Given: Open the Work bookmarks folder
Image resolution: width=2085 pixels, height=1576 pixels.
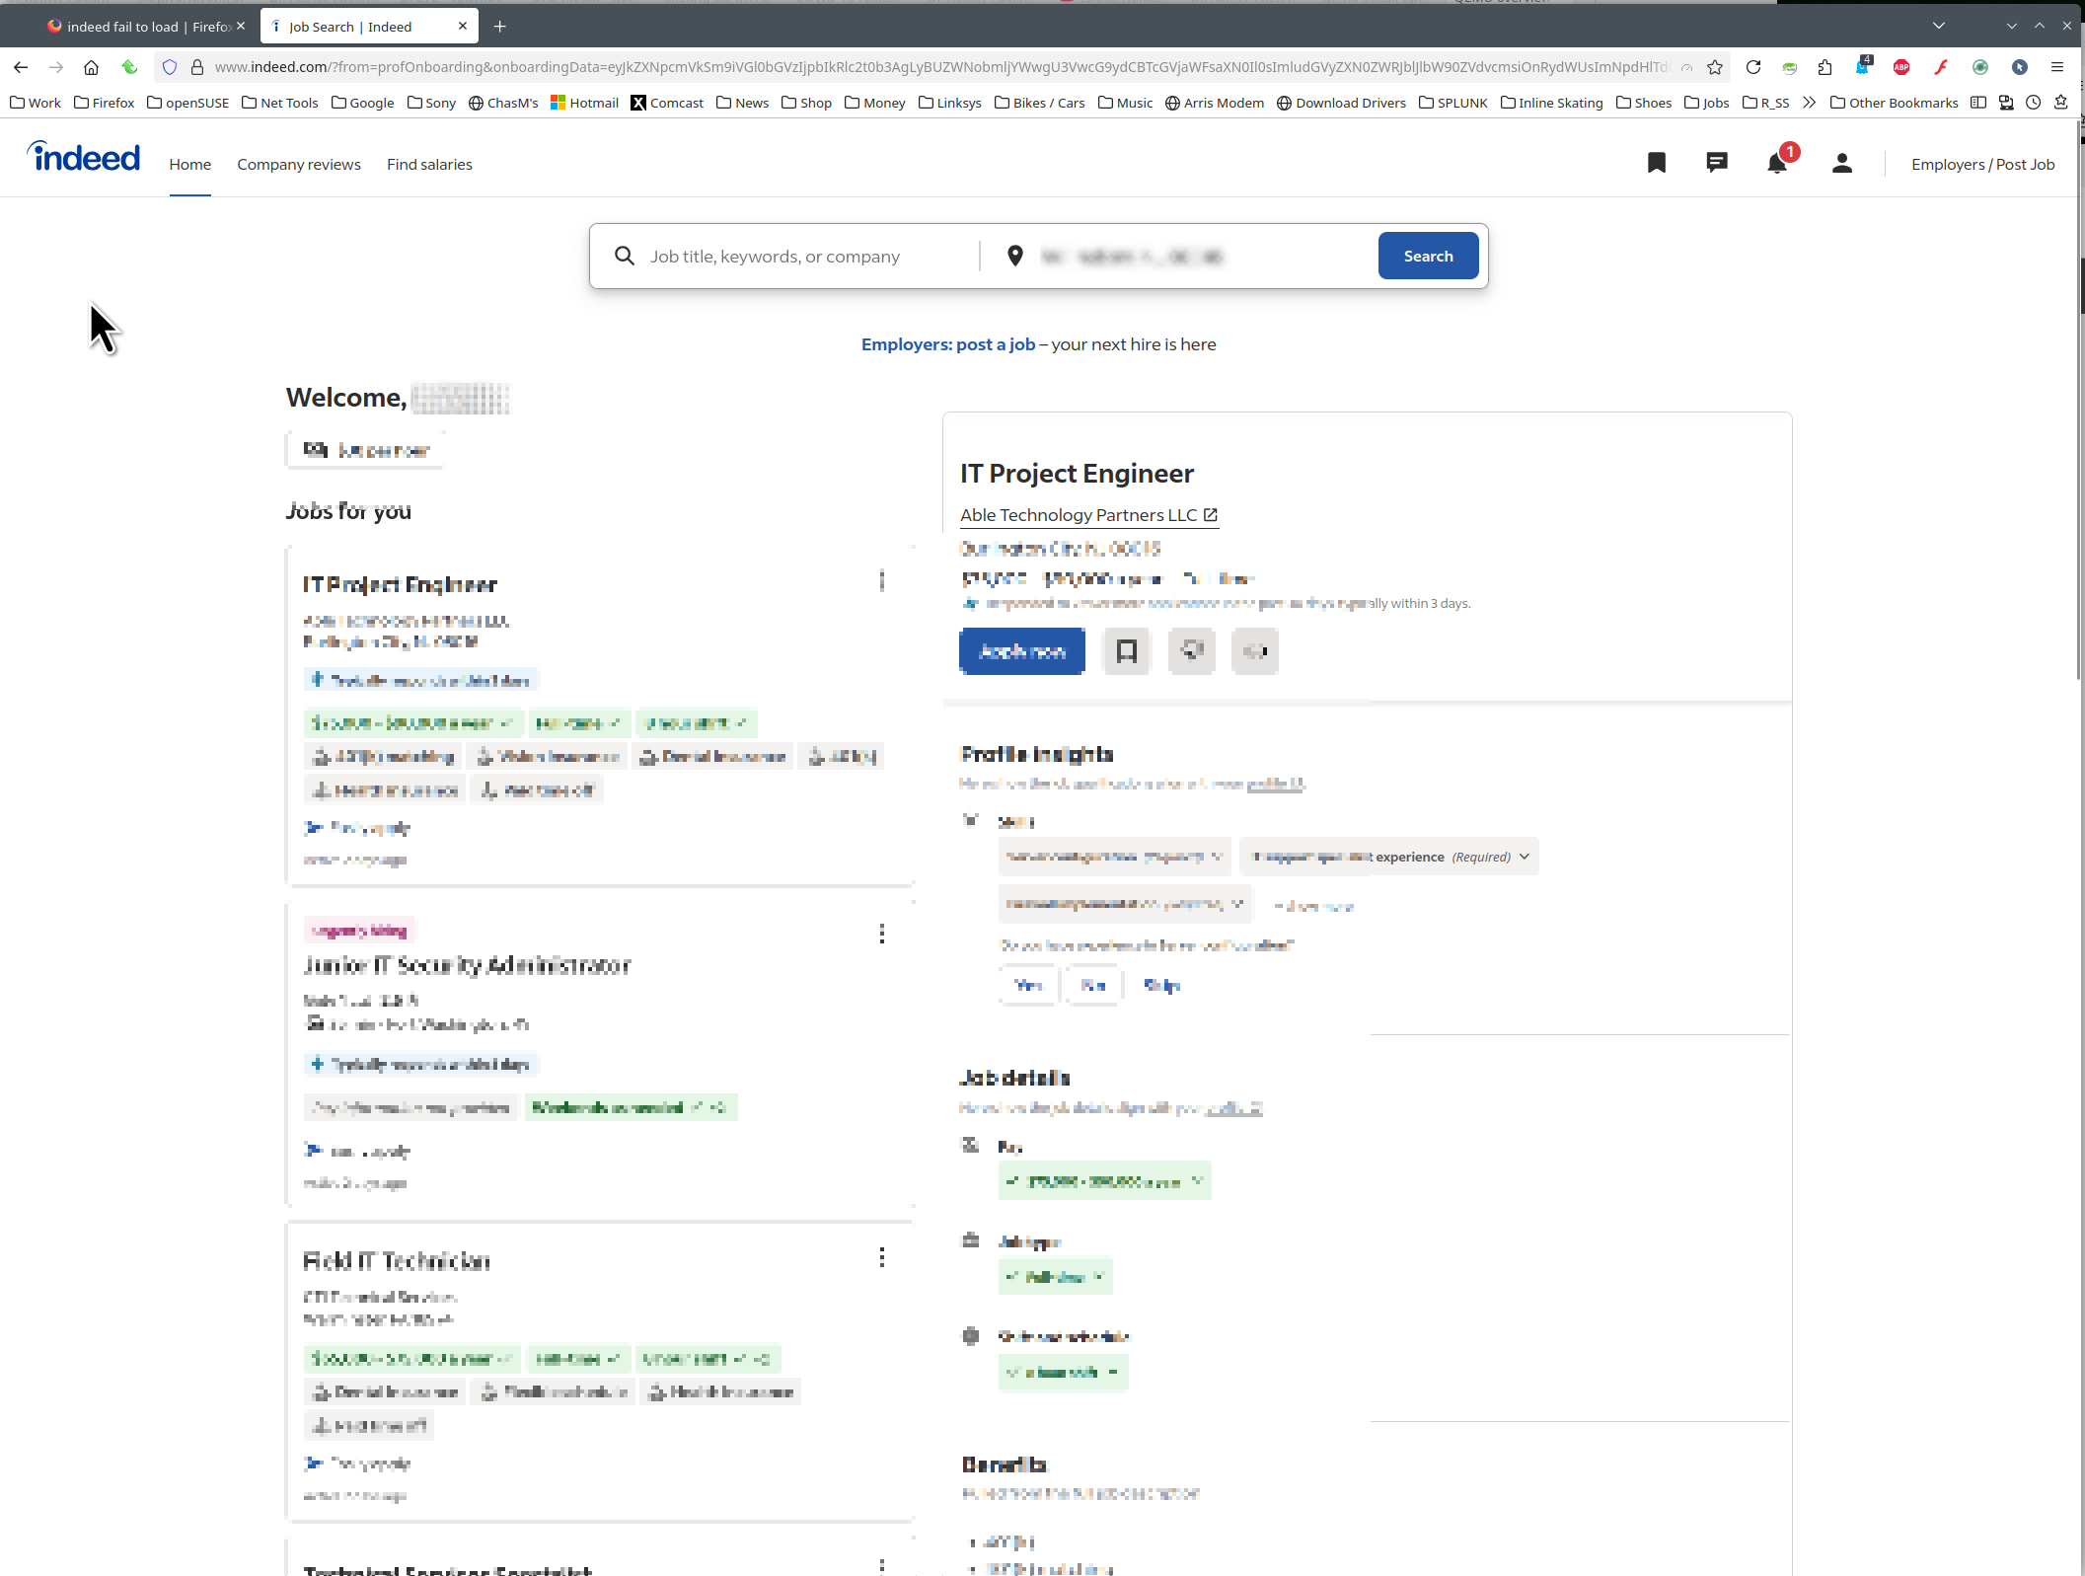Looking at the screenshot, I should coord(36,103).
